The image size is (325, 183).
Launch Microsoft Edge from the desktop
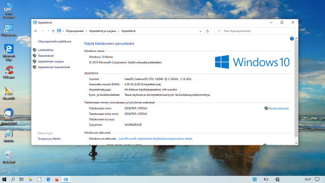point(9,52)
